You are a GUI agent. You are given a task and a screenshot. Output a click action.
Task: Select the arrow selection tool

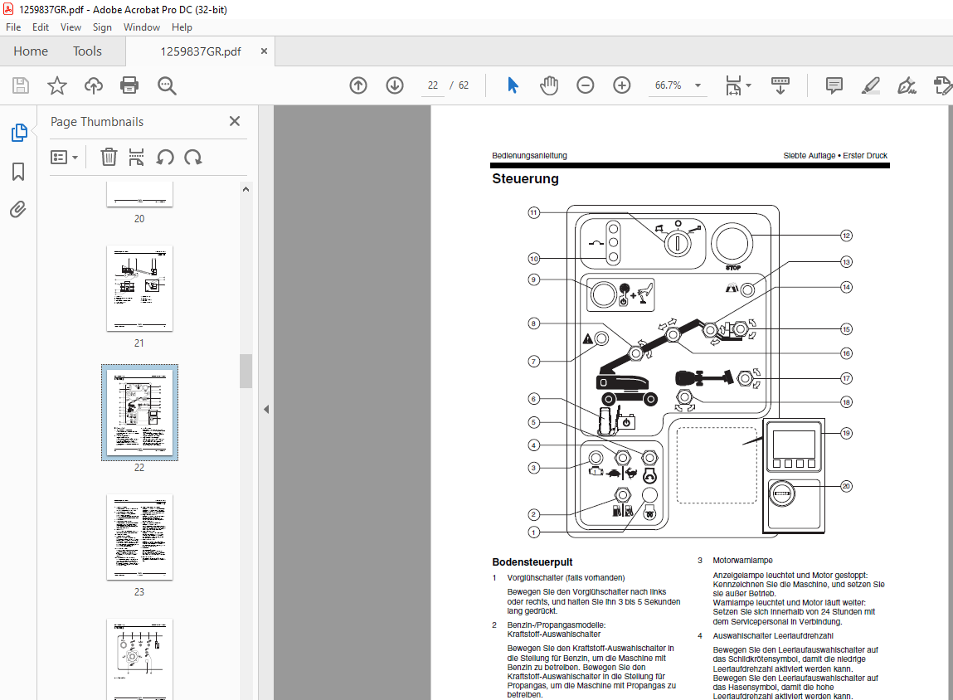[513, 85]
